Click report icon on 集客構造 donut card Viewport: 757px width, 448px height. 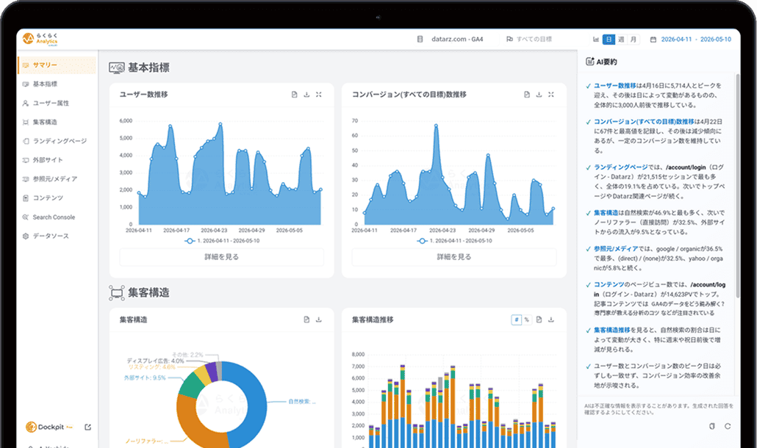tap(306, 319)
